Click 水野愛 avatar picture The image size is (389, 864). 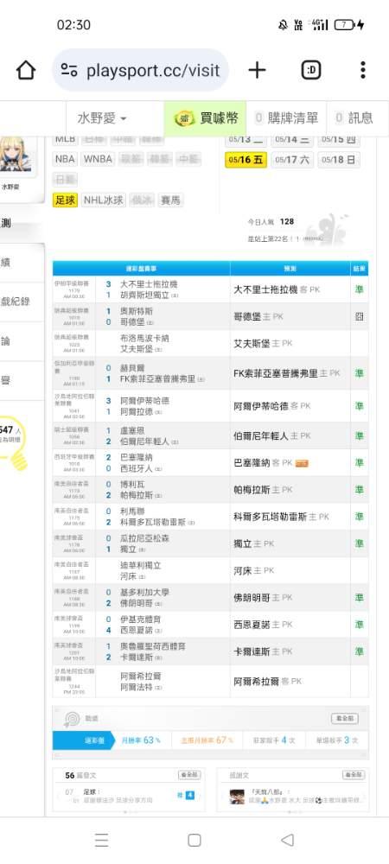[16, 156]
